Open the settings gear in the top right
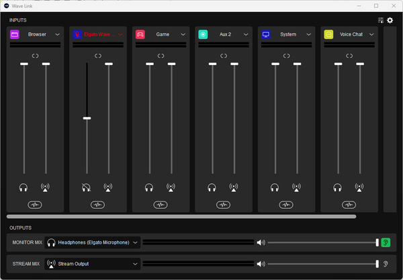 click(x=390, y=20)
